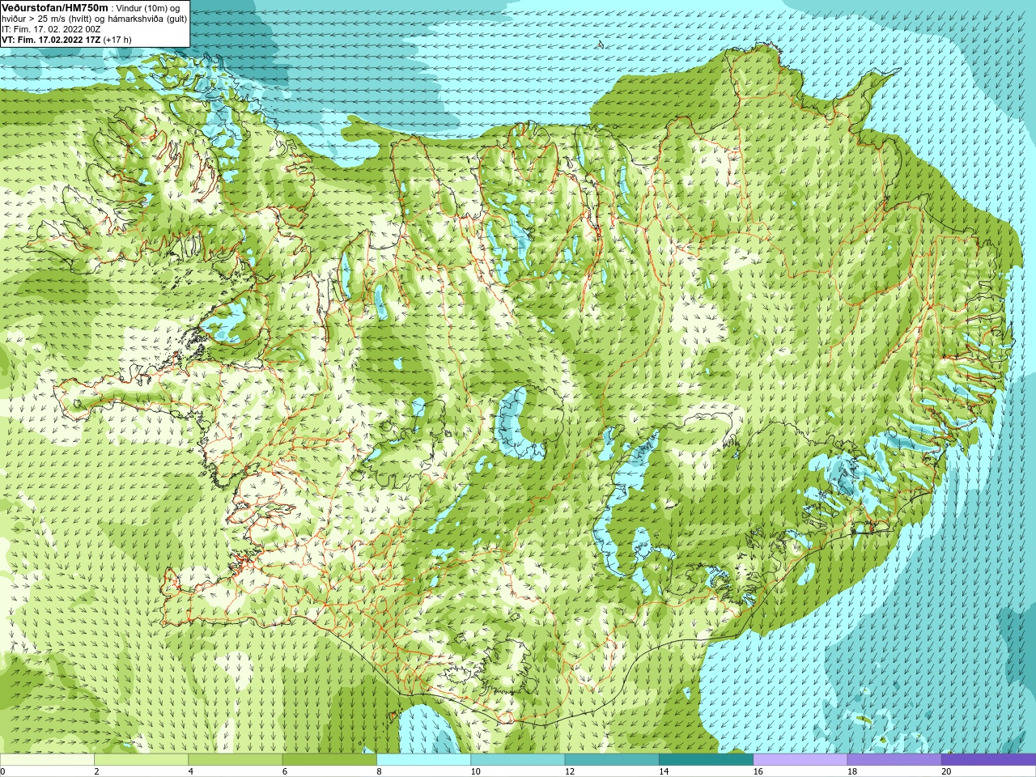Image resolution: width=1036 pixels, height=777 pixels.
Task: Click the scale label '18'
Action: 852,771
